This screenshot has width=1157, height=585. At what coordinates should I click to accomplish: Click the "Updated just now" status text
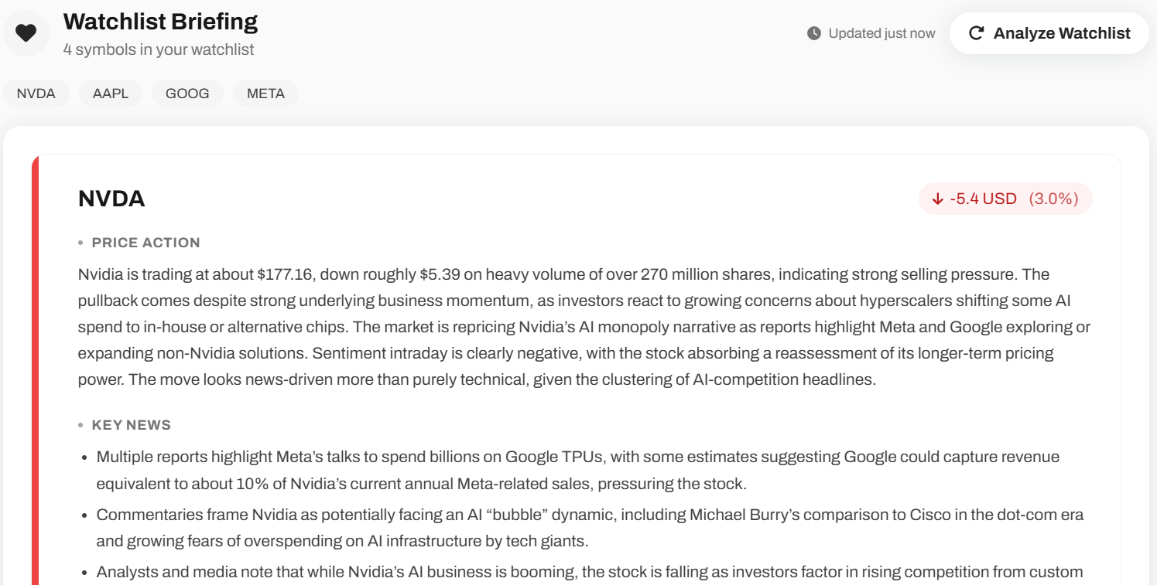click(x=881, y=33)
